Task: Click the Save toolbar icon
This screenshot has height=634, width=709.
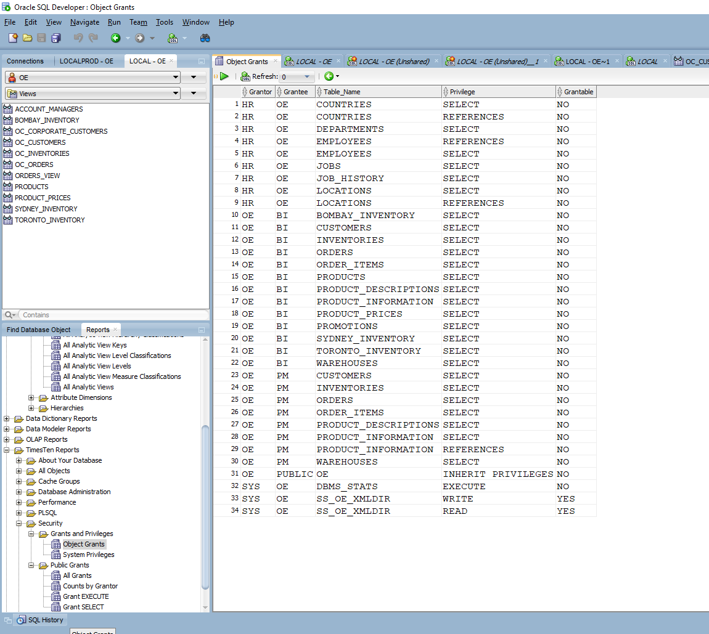Action: [x=41, y=38]
